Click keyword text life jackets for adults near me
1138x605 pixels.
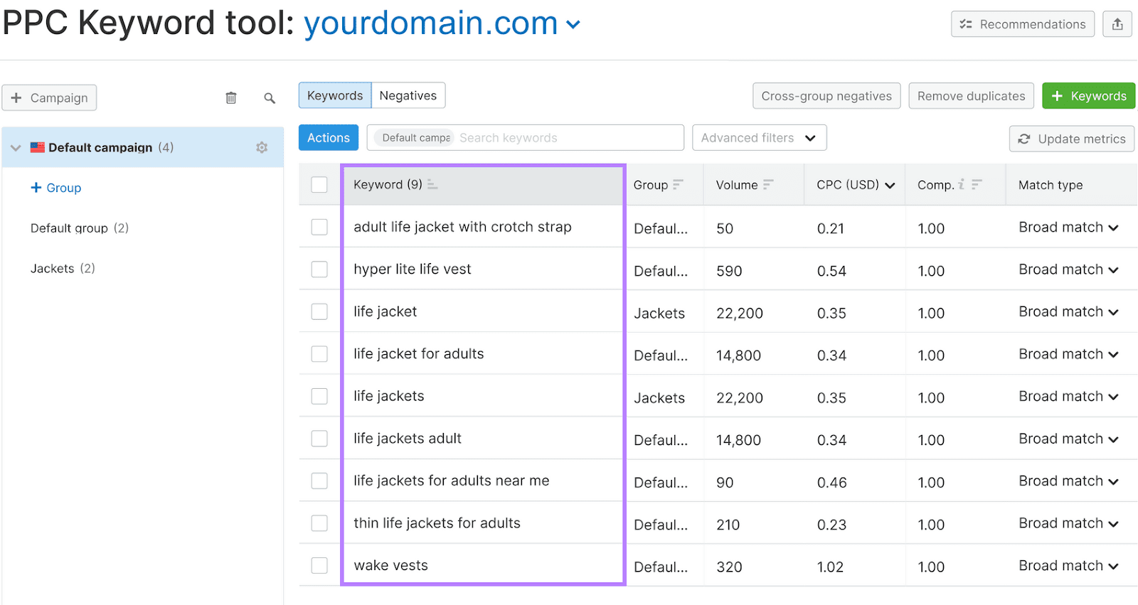pos(452,481)
